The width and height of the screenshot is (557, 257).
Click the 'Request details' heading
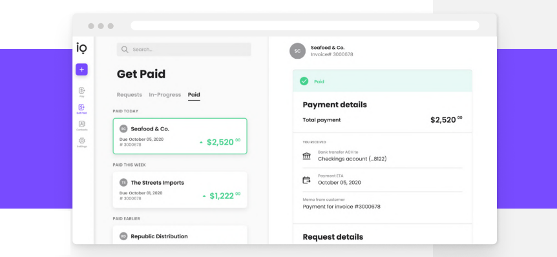333,237
